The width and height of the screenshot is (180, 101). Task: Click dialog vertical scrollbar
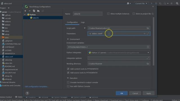(154, 41)
